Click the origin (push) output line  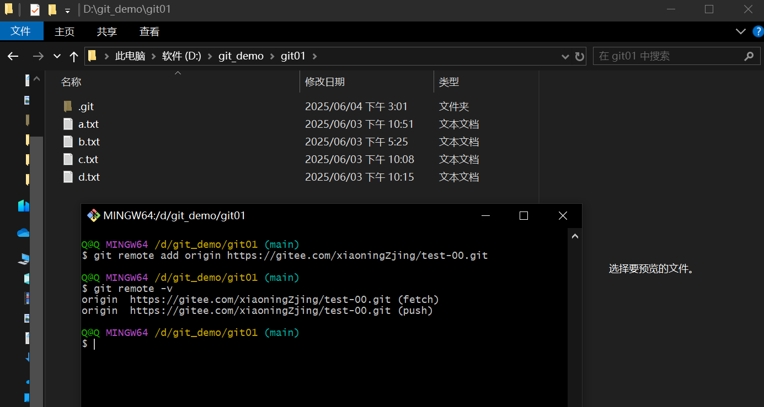[257, 311]
